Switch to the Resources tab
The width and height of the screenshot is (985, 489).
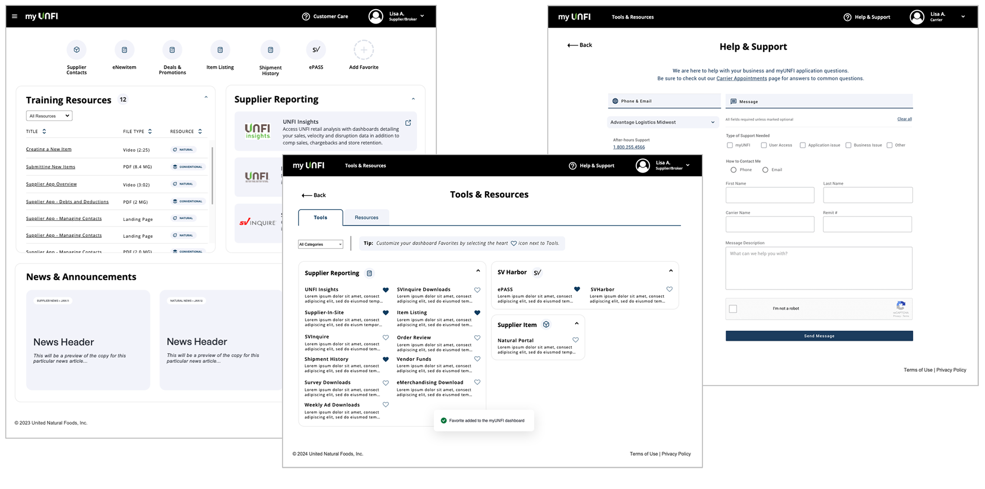coord(366,217)
